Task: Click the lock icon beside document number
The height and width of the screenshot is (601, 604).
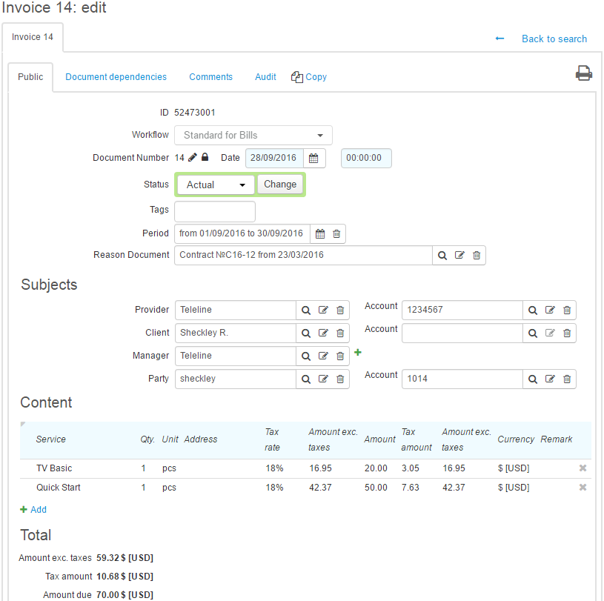Action: pyautogui.click(x=205, y=157)
